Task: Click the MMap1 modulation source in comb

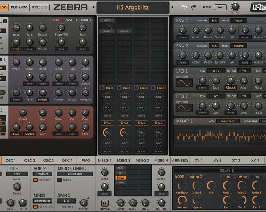Action: tap(43, 100)
